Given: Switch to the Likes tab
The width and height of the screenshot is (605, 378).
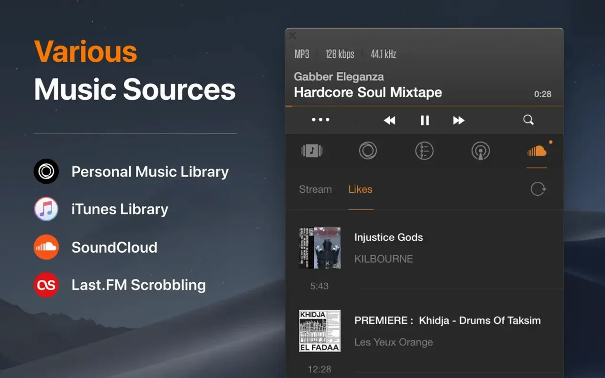Looking at the screenshot, I should (x=360, y=189).
